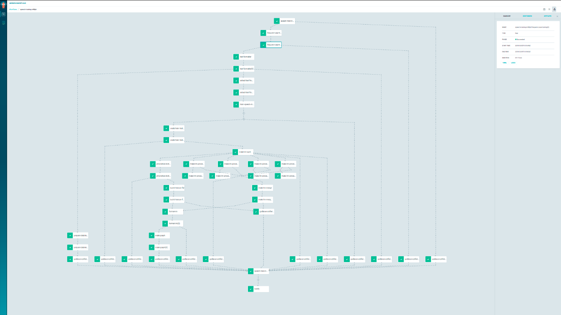
Task: Click the format-lm(0) node's green check icon
Action: pos(165,224)
